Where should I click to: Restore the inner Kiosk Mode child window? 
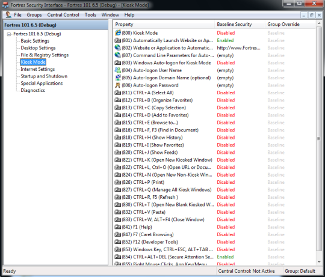[311, 15]
